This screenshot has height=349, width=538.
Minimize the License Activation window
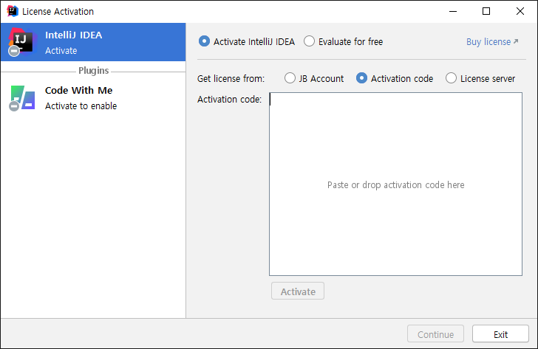point(453,11)
